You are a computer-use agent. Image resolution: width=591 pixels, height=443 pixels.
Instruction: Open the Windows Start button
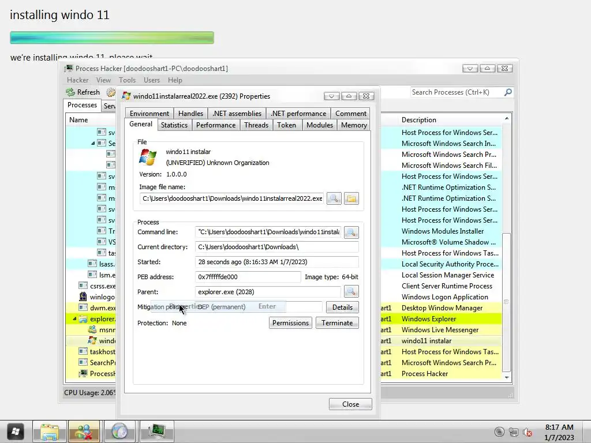tap(15, 431)
